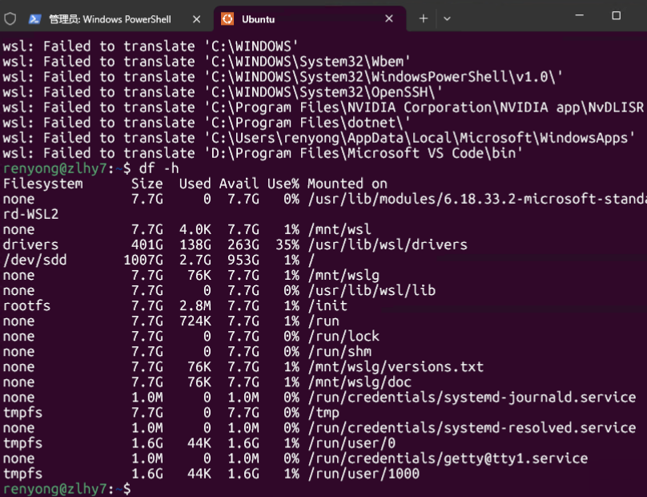Click the 'Mounted on' column header
The height and width of the screenshot is (497, 647).
coord(348,184)
